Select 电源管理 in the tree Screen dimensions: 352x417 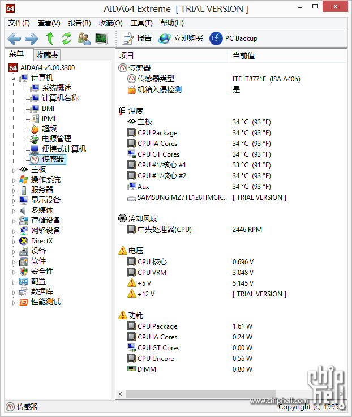click(50, 139)
